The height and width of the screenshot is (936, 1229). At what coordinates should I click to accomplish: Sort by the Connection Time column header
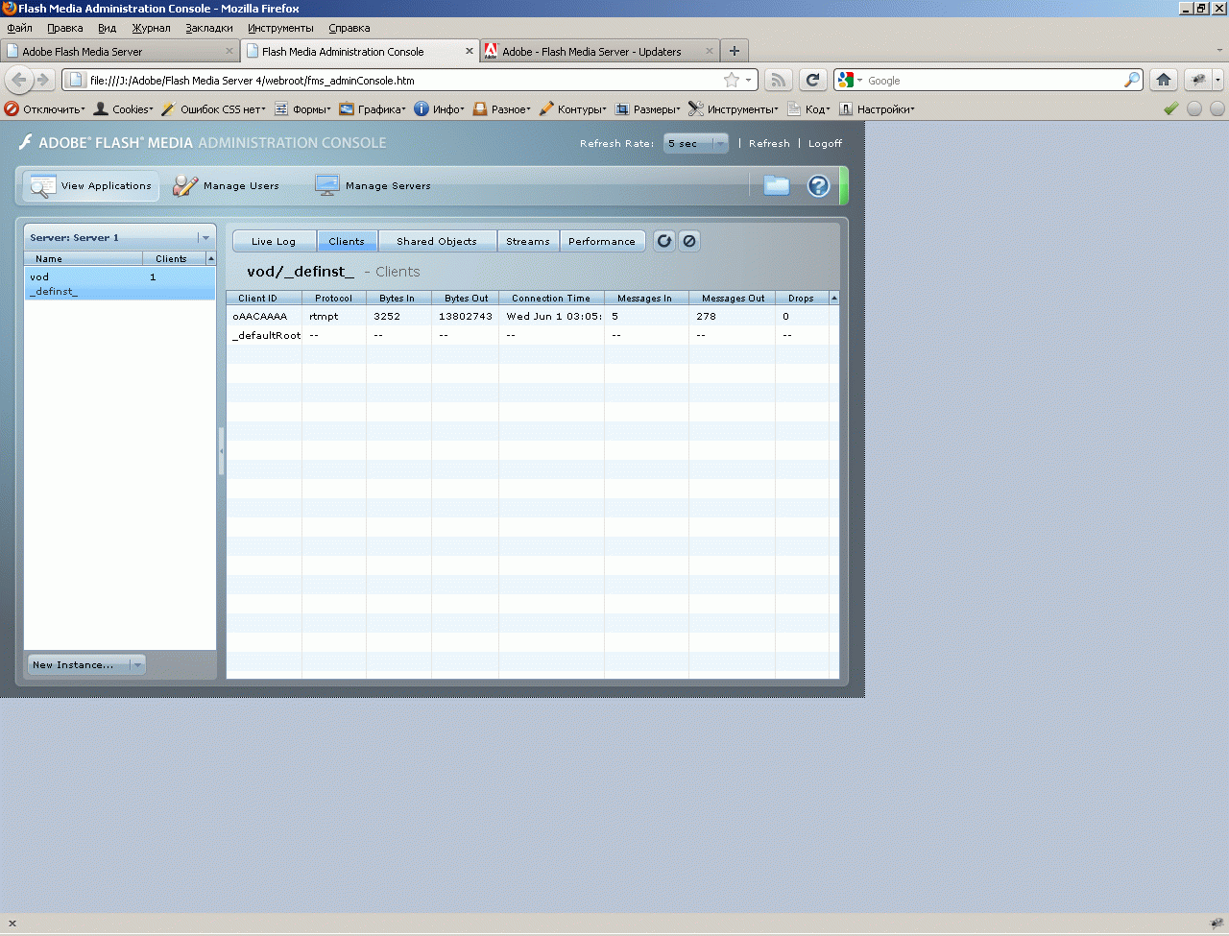[551, 298]
